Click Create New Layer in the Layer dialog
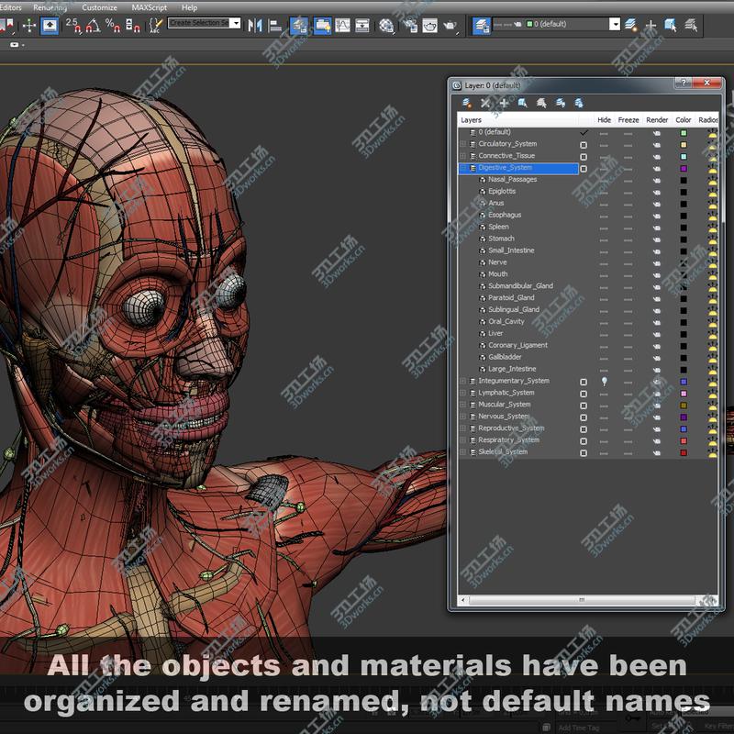Screen dimensions: 734x734 coord(466,103)
